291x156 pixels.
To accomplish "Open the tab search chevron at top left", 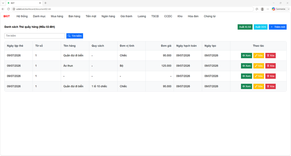I will click(3, 3).
